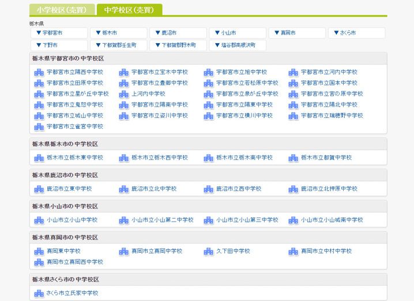Screen dimensions: 414x301
Task: Jump to the 鹿沼市 section anchor
Action: (179, 33)
